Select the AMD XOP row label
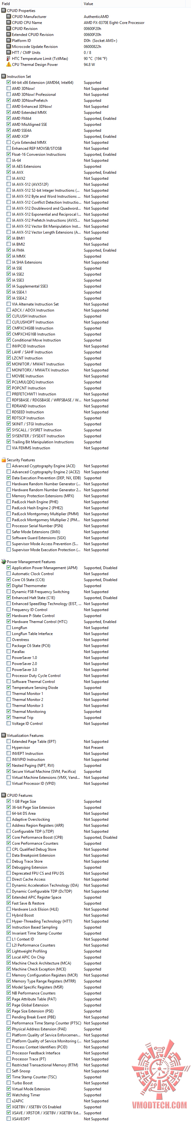The height and width of the screenshot is (1125, 191). (x=20, y=136)
